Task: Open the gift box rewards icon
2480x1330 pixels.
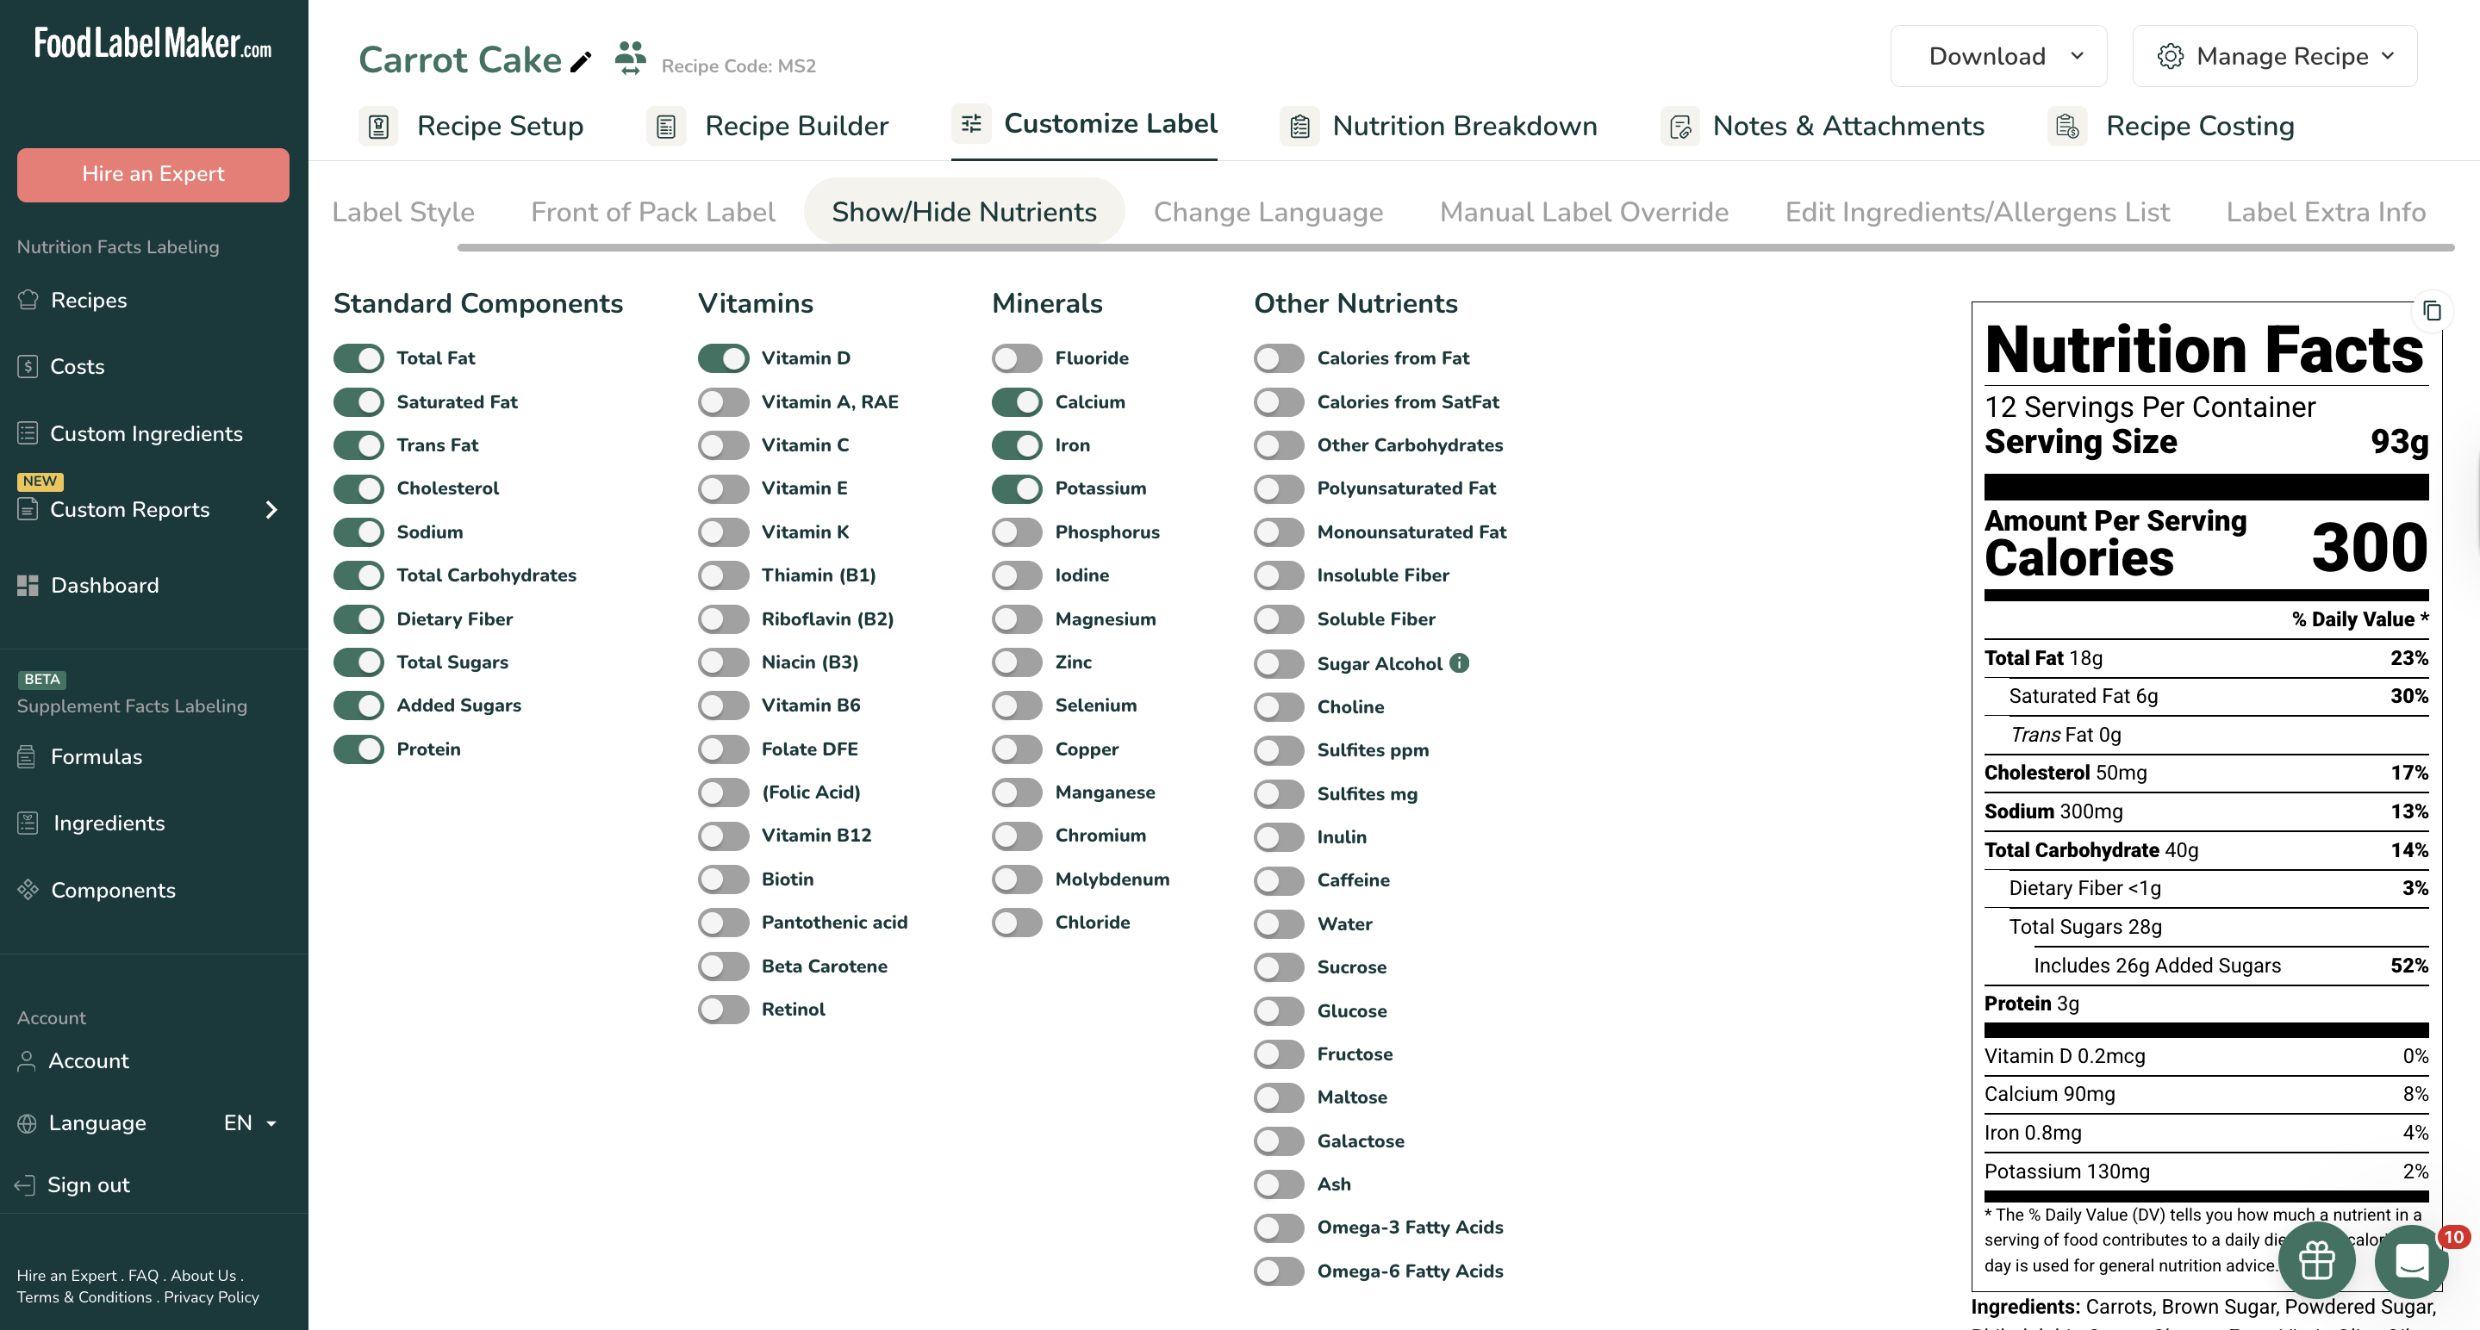Action: (x=2316, y=1259)
